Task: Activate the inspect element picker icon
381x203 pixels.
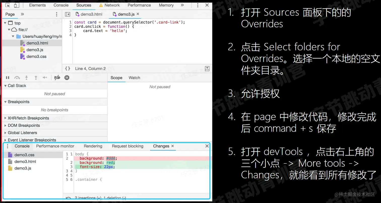Action: tap(8, 5)
